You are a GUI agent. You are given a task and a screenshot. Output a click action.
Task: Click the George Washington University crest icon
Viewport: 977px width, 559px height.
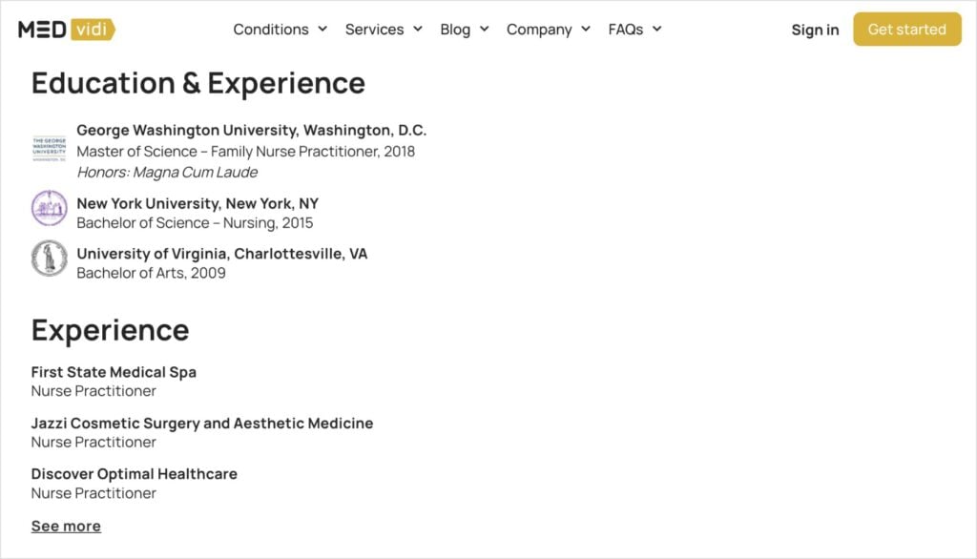(x=50, y=148)
